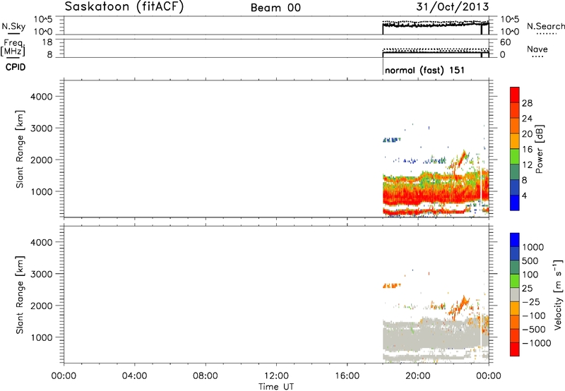The image size is (565, 391).
Task: Click the 'CPID' label
Action: point(16,67)
